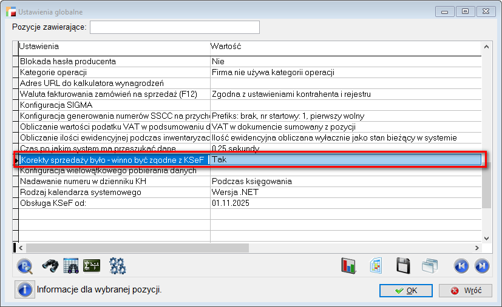Jump to first record with blue arrow

(461, 265)
